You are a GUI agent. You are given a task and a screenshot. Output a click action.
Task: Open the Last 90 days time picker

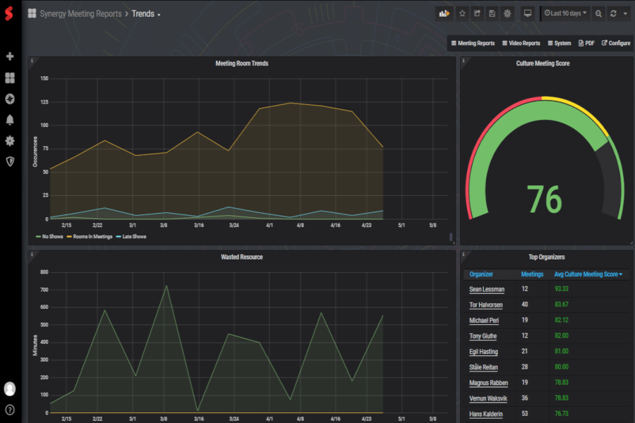(x=565, y=13)
